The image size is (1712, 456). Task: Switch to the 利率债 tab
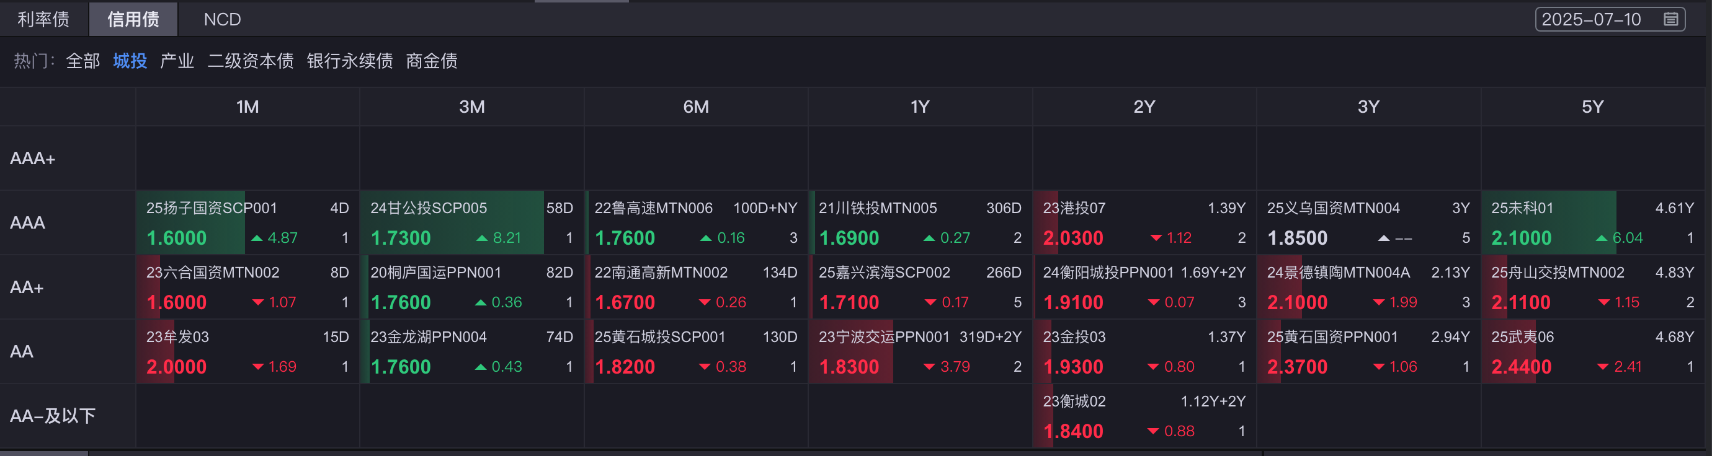43,19
